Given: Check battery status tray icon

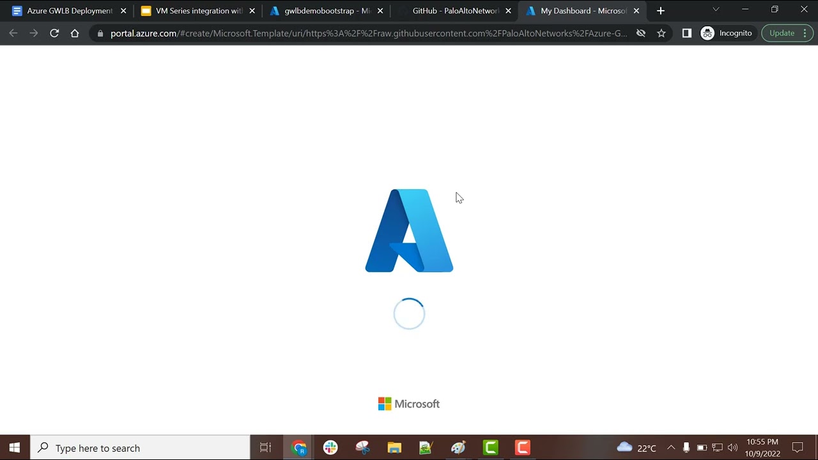Looking at the screenshot, I should point(702,448).
